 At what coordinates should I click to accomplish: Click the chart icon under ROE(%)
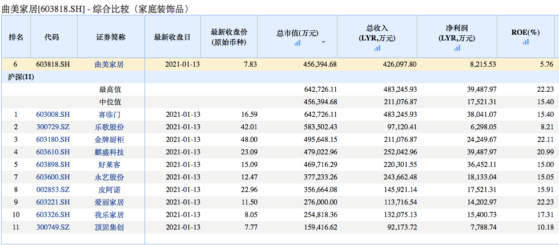tap(525, 42)
